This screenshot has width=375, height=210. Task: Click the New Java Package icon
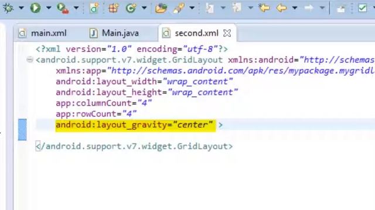tap(113, 8)
